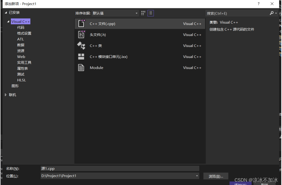Expand the 联机 section
This screenshot has height=185, width=282.
point(6,95)
